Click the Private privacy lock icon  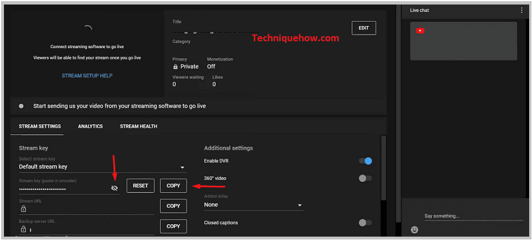click(175, 66)
